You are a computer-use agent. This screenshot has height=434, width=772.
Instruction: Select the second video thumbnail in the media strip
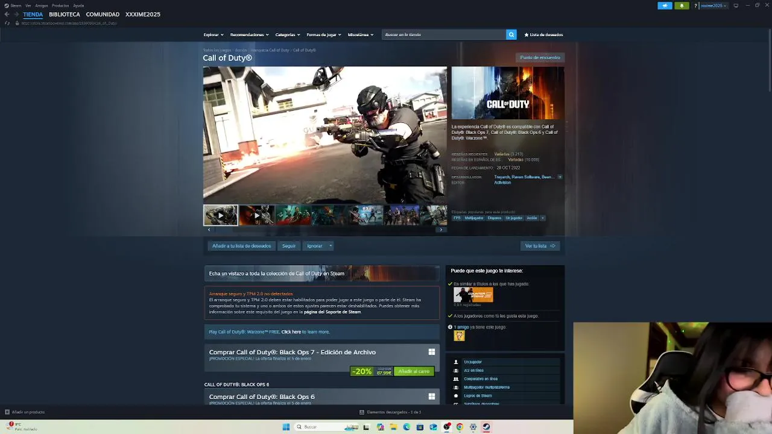256,215
